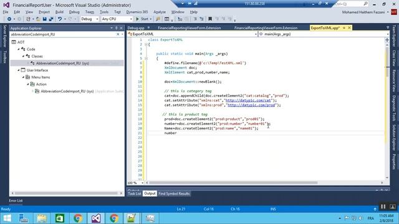Click the abbreviationCodeImport_RU search field
This screenshot has height=224, width=399.
coord(62,34)
